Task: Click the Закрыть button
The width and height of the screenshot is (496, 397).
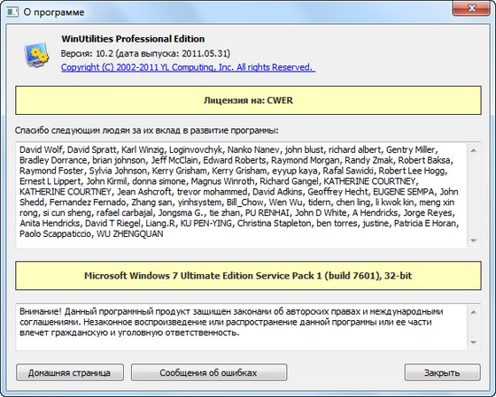Action: 442,372
